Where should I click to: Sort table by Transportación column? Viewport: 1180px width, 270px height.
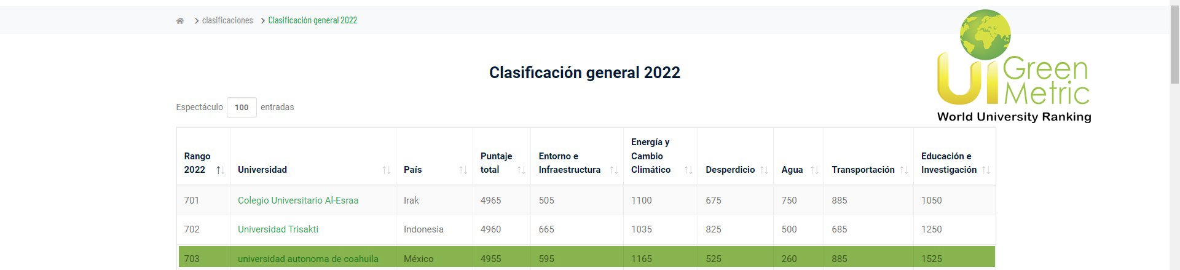click(x=903, y=170)
